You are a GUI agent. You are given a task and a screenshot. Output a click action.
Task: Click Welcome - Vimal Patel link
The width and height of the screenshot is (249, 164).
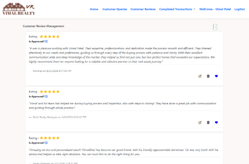point(215,9)
